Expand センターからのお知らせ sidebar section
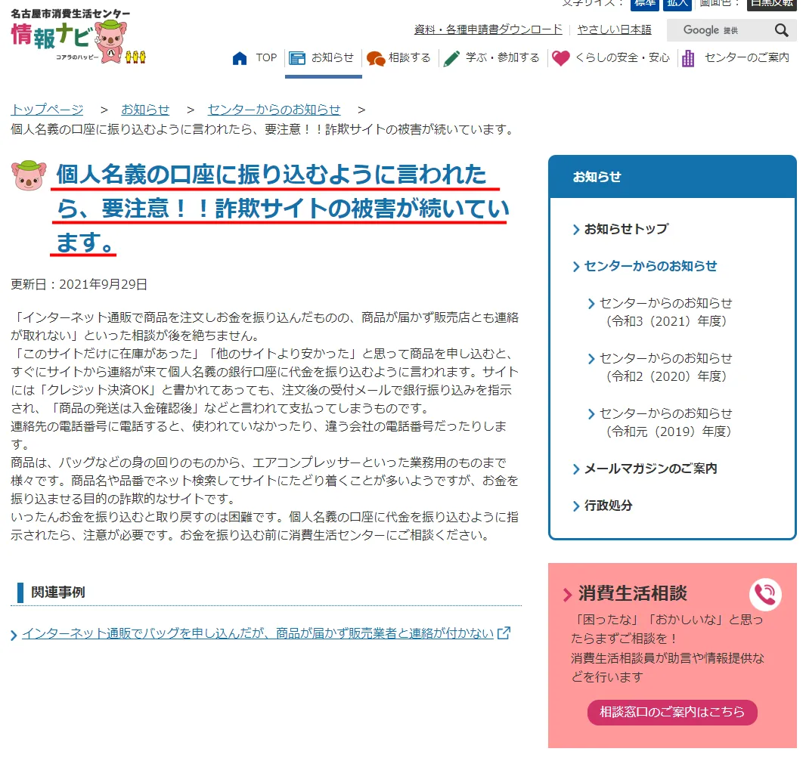 649,266
